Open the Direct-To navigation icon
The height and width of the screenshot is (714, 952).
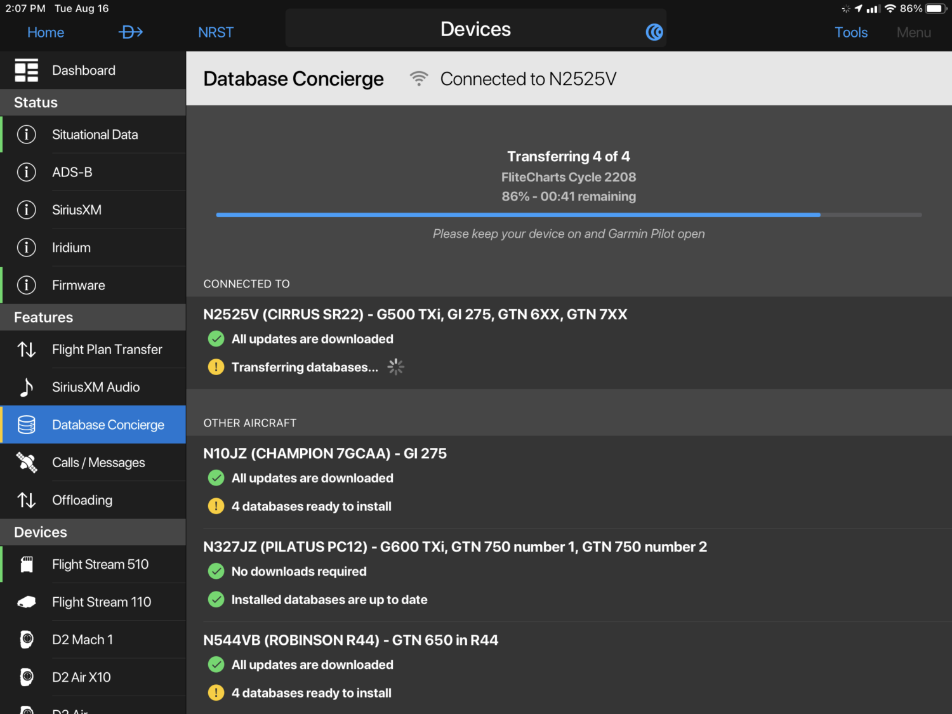pyautogui.click(x=131, y=32)
